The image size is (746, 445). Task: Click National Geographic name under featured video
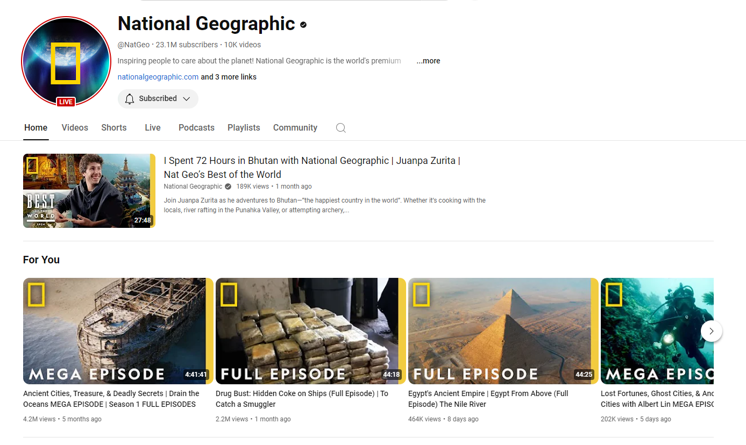(x=193, y=186)
